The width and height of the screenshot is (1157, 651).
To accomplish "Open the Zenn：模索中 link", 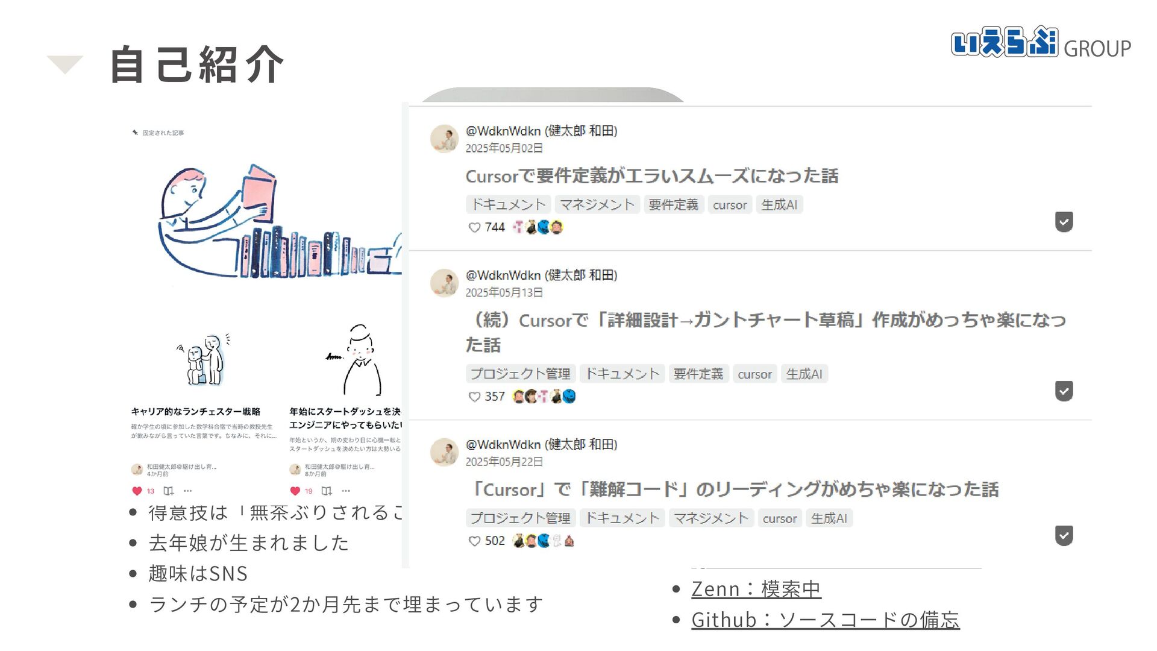I will [x=756, y=589].
